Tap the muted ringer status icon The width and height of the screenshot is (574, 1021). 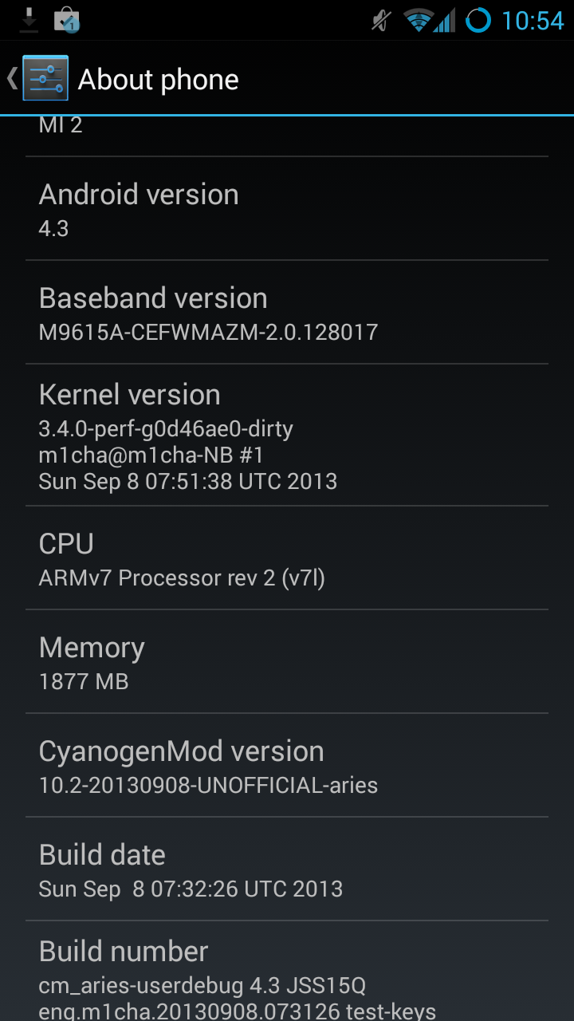382,20
